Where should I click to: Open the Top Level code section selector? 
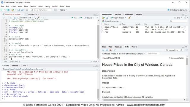tap(15, 62)
